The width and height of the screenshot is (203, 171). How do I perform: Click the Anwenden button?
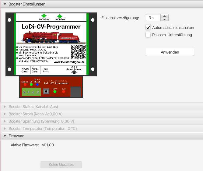(x=170, y=52)
